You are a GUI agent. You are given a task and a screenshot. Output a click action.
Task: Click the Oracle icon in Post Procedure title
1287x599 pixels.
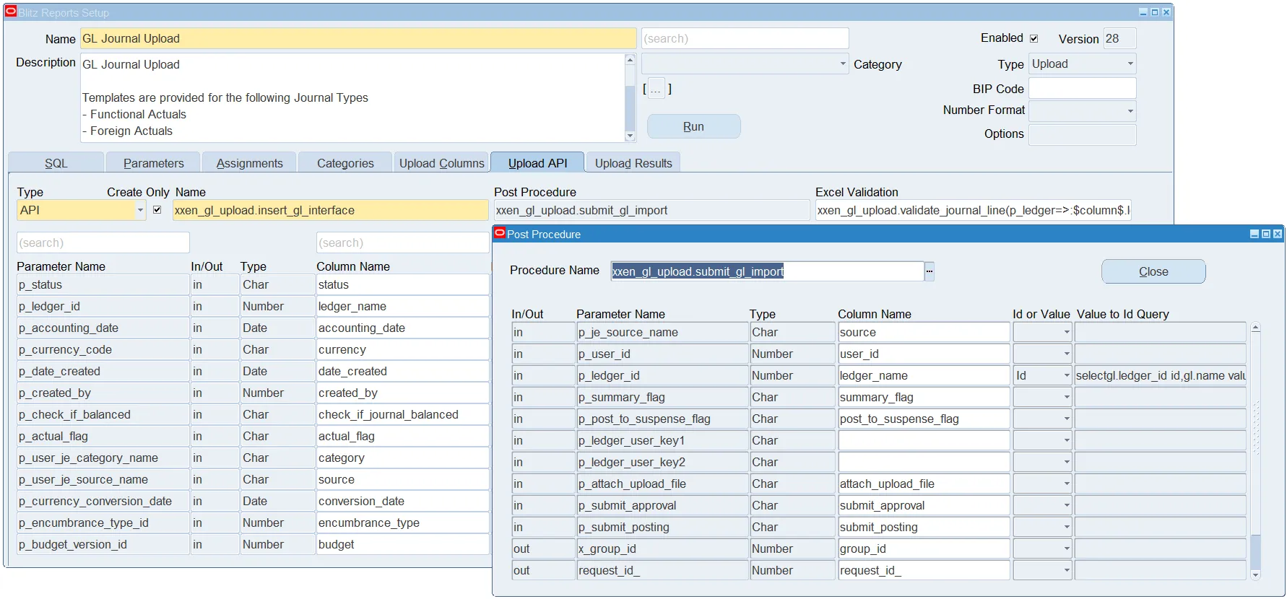(500, 234)
